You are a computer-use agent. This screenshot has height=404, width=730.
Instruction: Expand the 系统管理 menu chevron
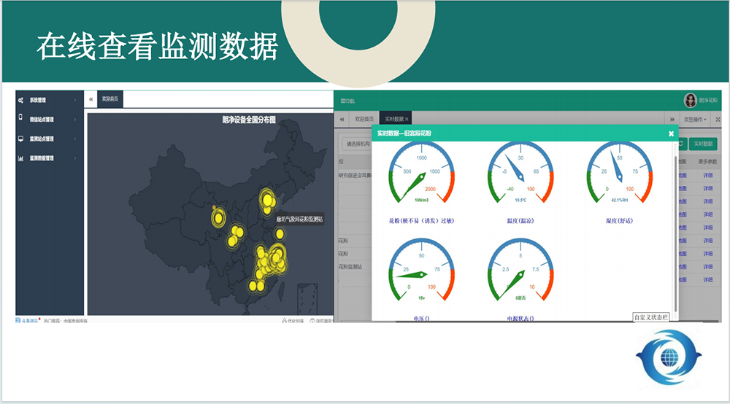(x=75, y=100)
